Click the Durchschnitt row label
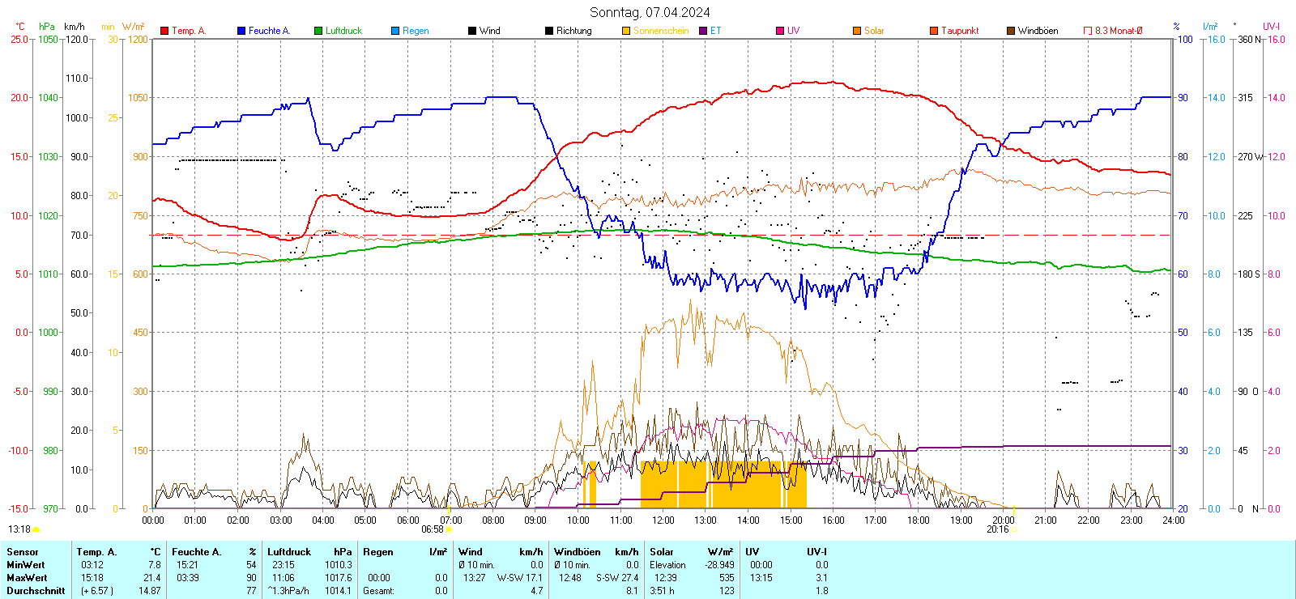 (36, 591)
